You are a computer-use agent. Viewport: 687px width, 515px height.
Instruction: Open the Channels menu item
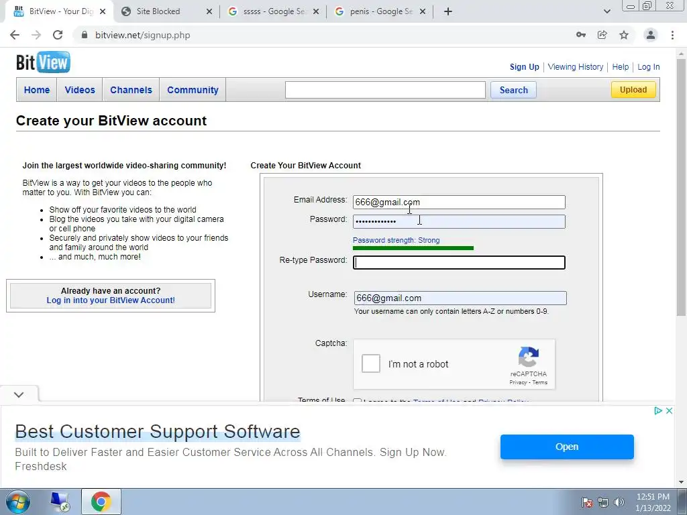pyautogui.click(x=131, y=90)
